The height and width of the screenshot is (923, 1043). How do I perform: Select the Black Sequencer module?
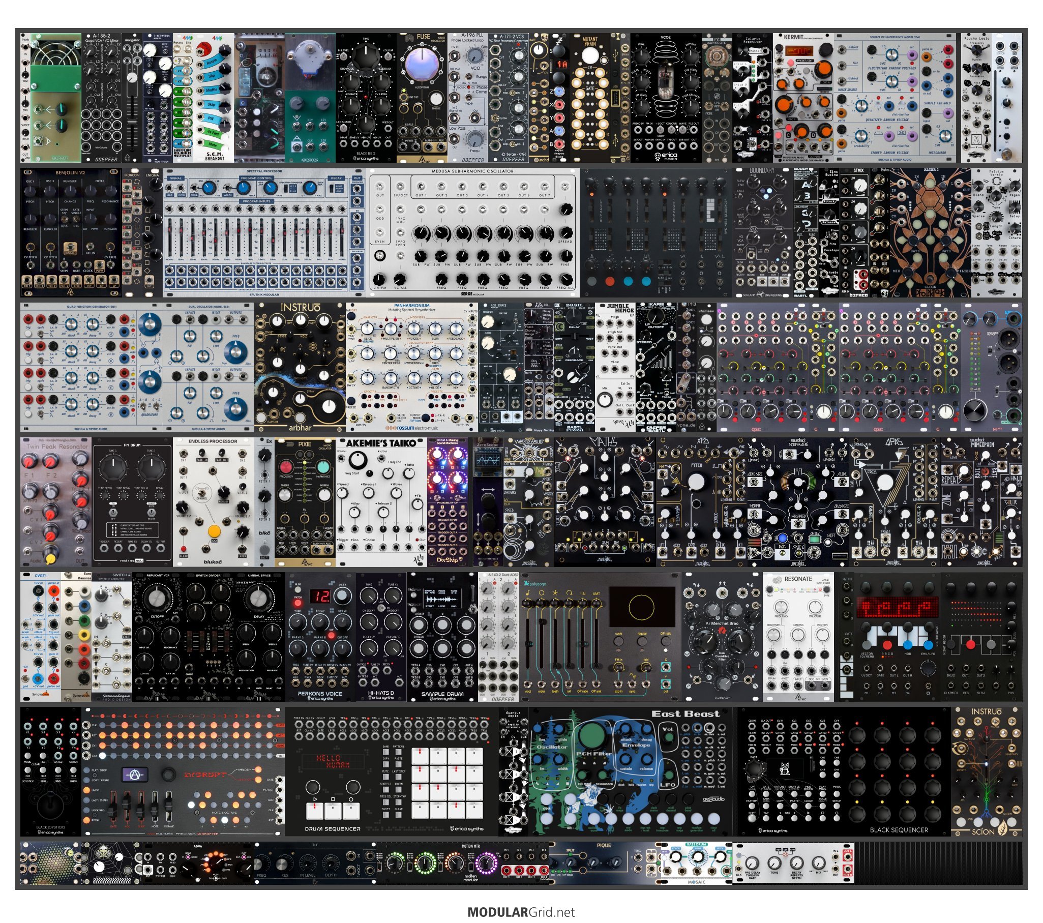[x=845, y=771]
